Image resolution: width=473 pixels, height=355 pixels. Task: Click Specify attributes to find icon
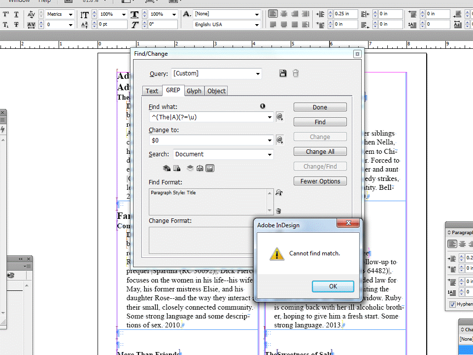pos(279,193)
